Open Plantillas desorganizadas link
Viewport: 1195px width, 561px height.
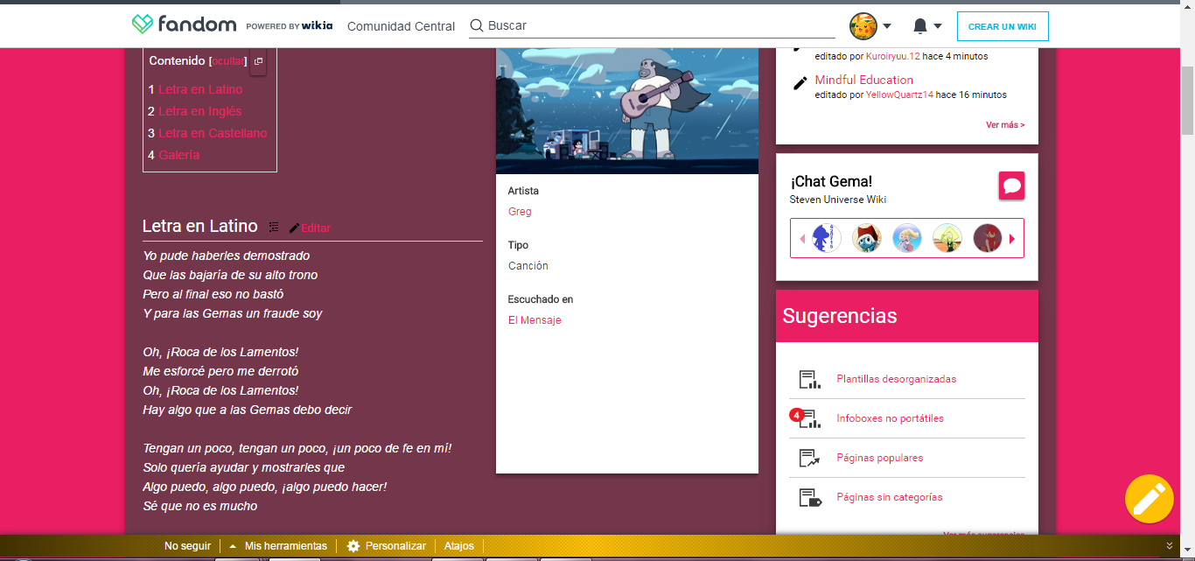pyautogui.click(x=897, y=379)
